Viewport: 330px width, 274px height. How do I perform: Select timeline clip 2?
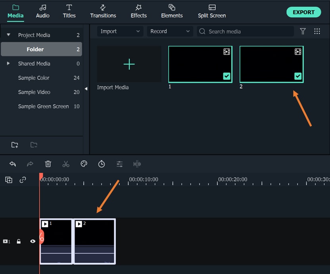tap(94, 241)
